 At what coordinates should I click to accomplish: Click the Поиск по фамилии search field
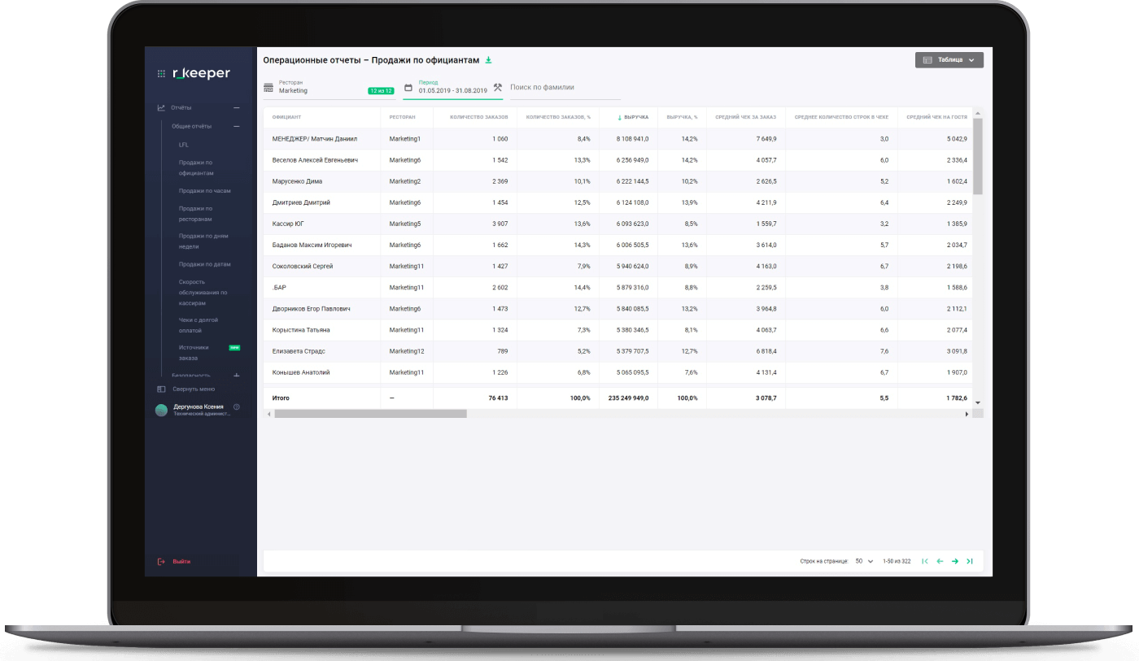[x=565, y=87]
